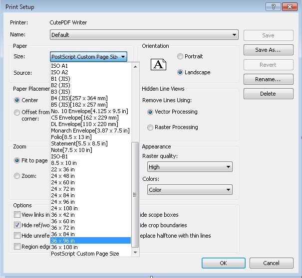
Task: Toggle the Region edges checkbox
Action: (x=17, y=246)
